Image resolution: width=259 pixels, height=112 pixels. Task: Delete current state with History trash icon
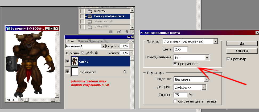pos(127,32)
